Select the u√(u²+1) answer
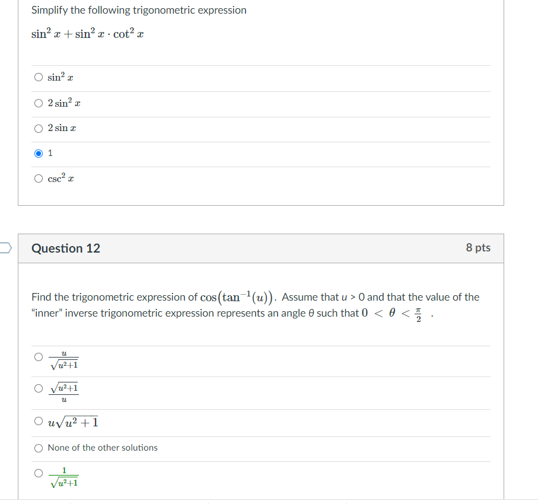538x504 pixels. 38,421
